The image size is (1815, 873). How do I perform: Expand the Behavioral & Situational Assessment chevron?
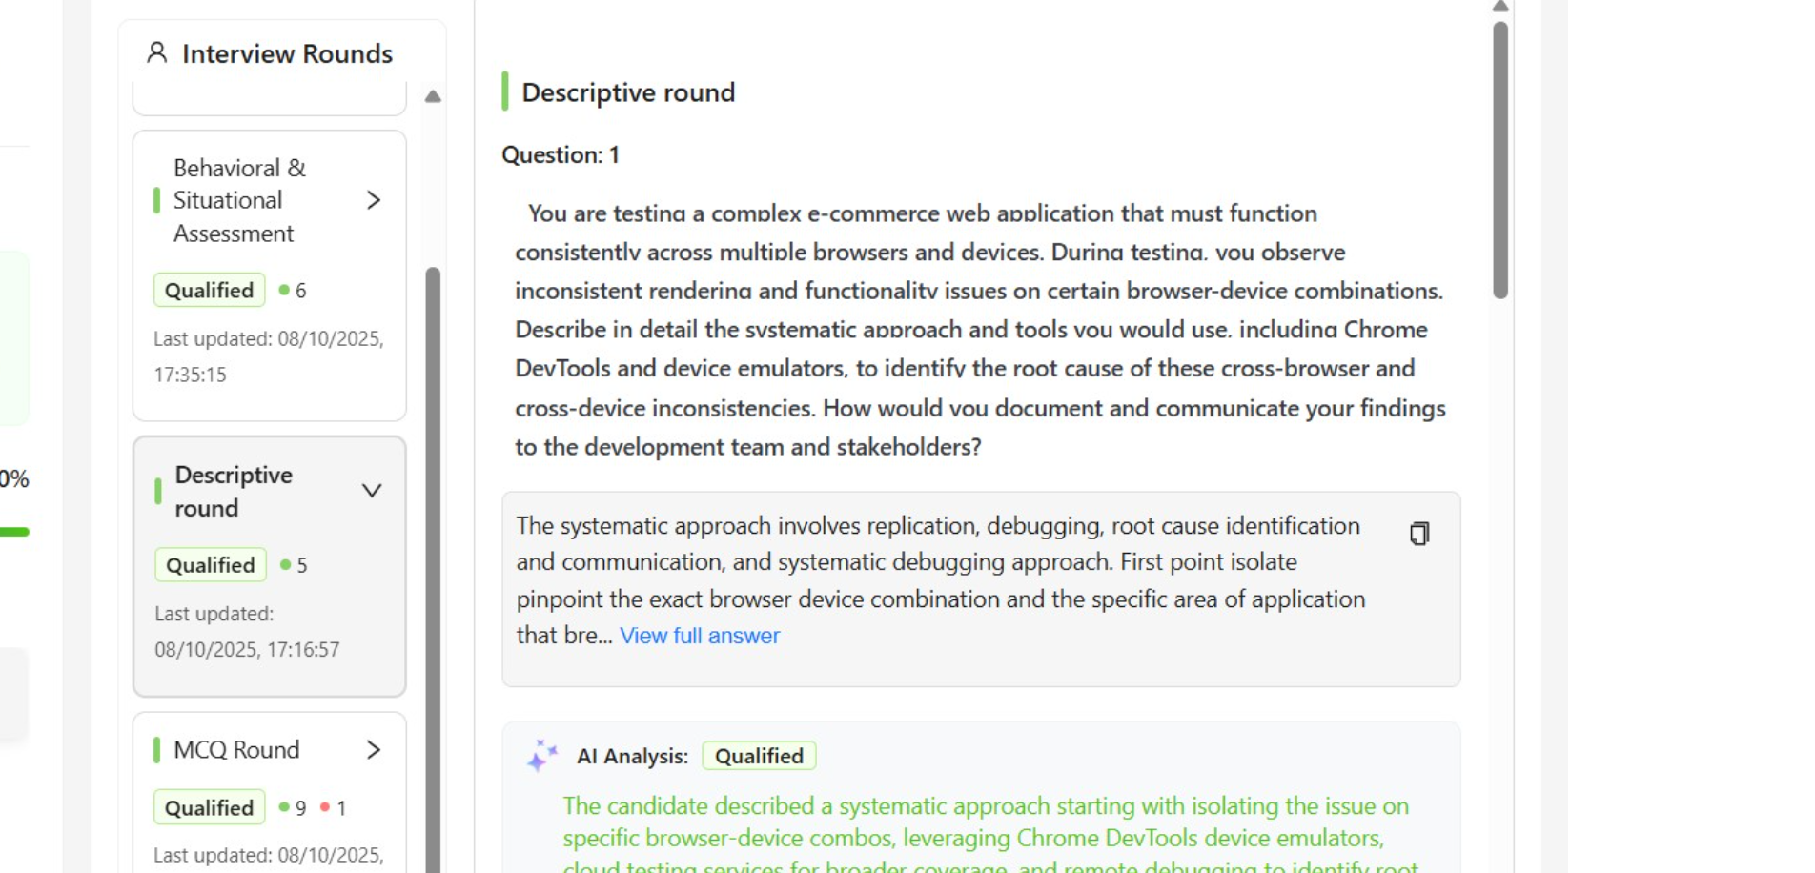tap(374, 200)
